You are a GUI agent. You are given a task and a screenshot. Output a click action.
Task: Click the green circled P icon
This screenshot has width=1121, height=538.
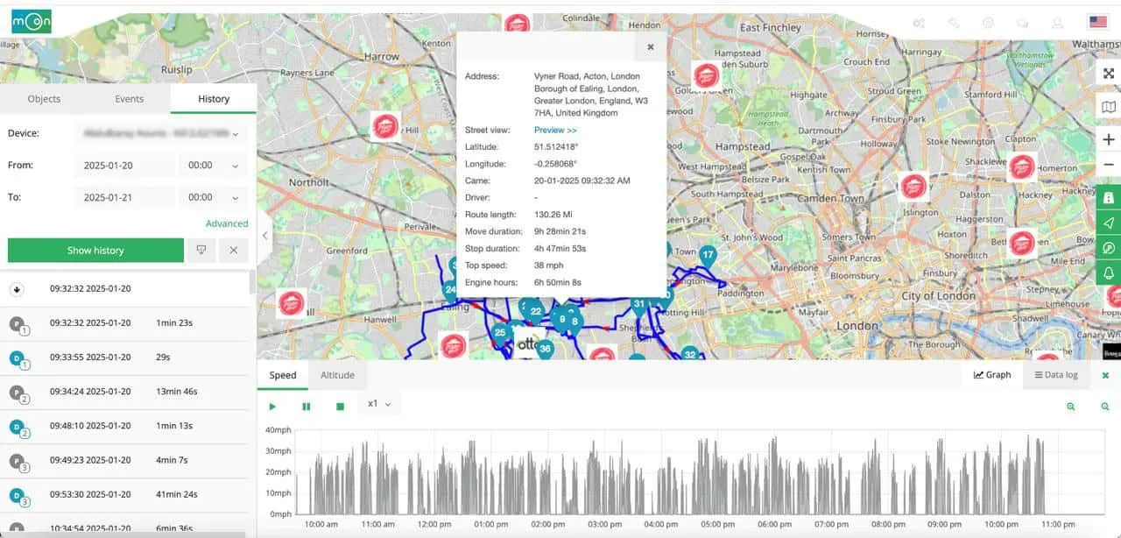coord(1109,248)
